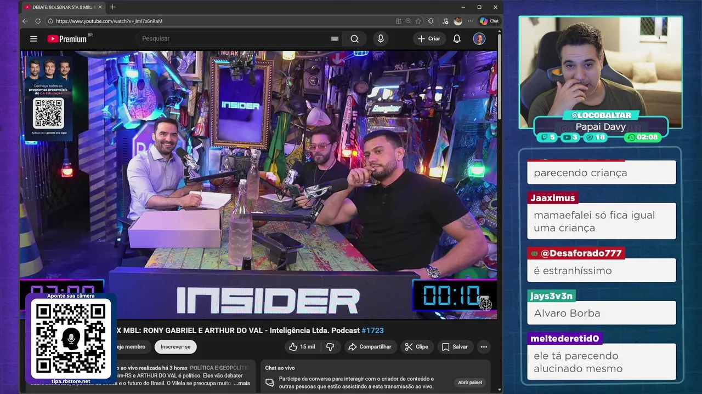Click the Kick counter badge showing 18

point(596,137)
